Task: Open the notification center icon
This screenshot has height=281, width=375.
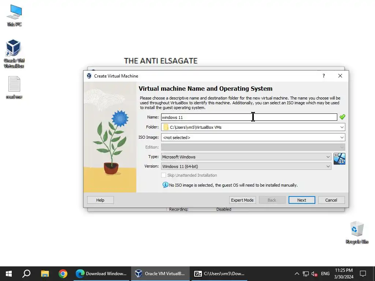Action: coord(363,274)
